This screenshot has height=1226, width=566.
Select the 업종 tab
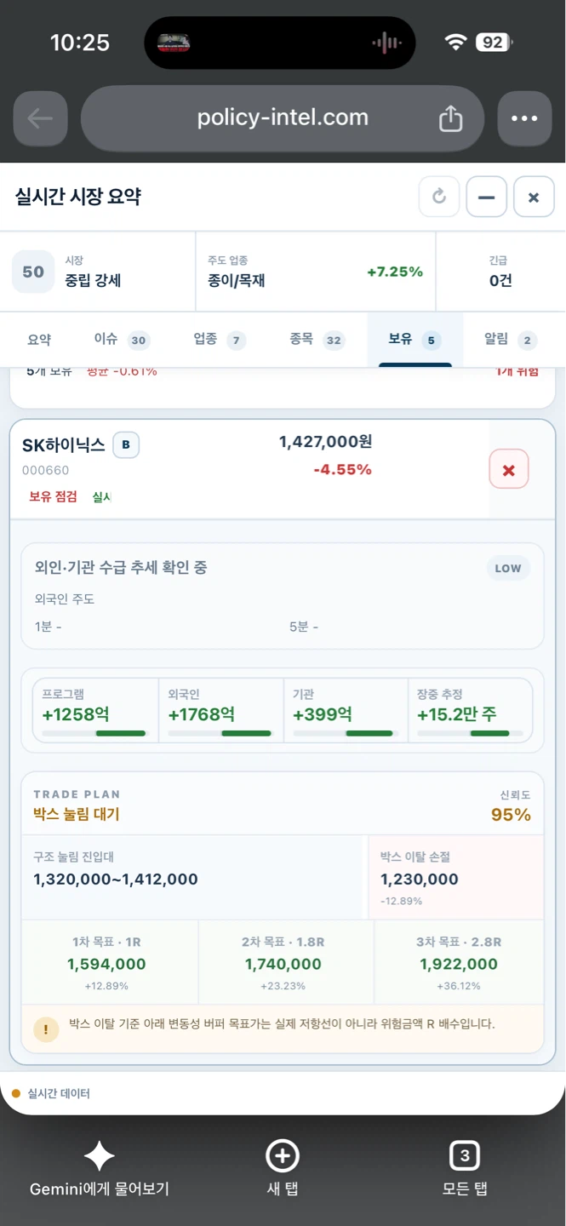point(220,340)
